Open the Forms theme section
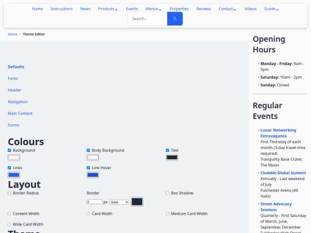Viewport: 311px width, 233px height. tap(13, 125)
